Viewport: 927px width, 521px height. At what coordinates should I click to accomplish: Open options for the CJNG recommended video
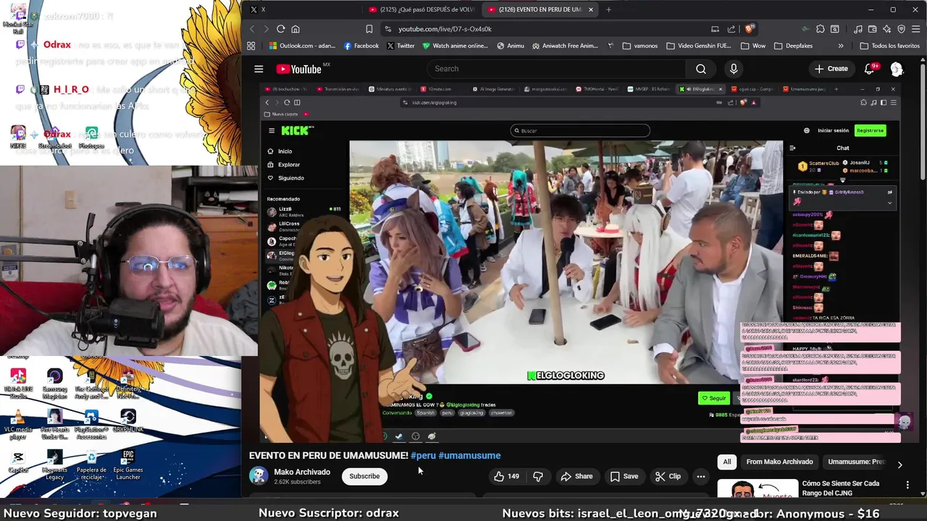[x=907, y=485]
